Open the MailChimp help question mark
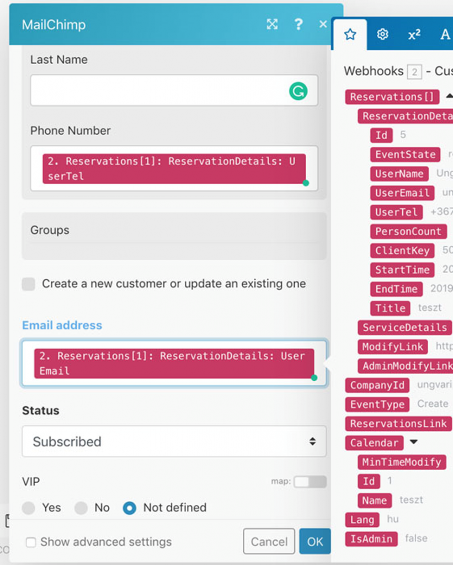453x565 pixels. [x=299, y=24]
